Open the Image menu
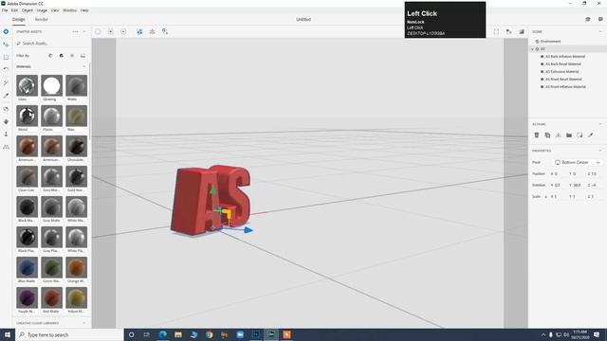Viewport: 607px width, 341px height. [x=42, y=10]
